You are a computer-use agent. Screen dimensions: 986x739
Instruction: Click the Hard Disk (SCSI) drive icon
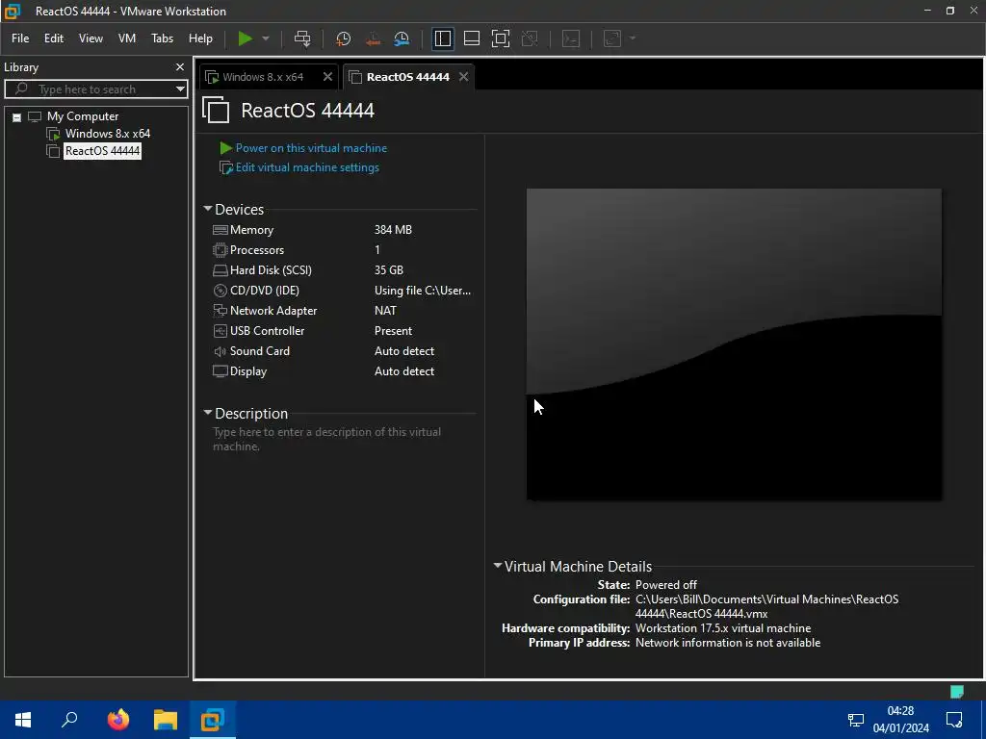(221, 270)
